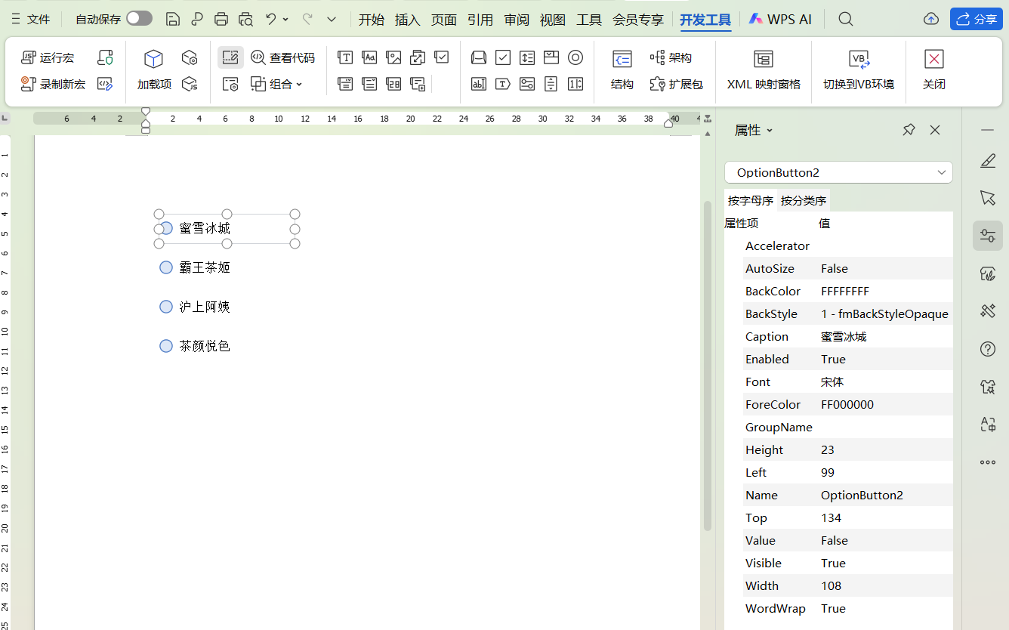
Task: Select the 茶颜悦色 radio button
Action: pos(166,346)
